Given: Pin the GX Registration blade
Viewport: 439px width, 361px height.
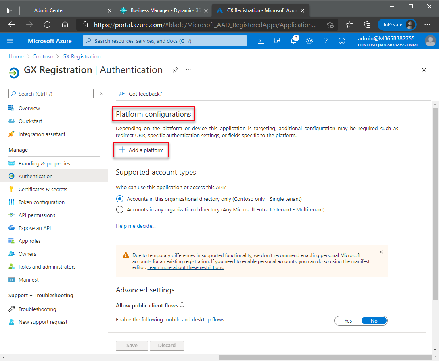Looking at the screenshot, I should click(175, 70).
